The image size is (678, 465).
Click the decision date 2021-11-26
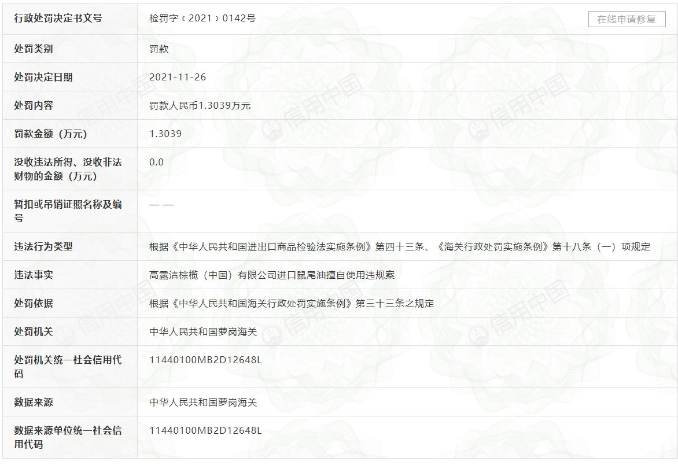[178, 77]
